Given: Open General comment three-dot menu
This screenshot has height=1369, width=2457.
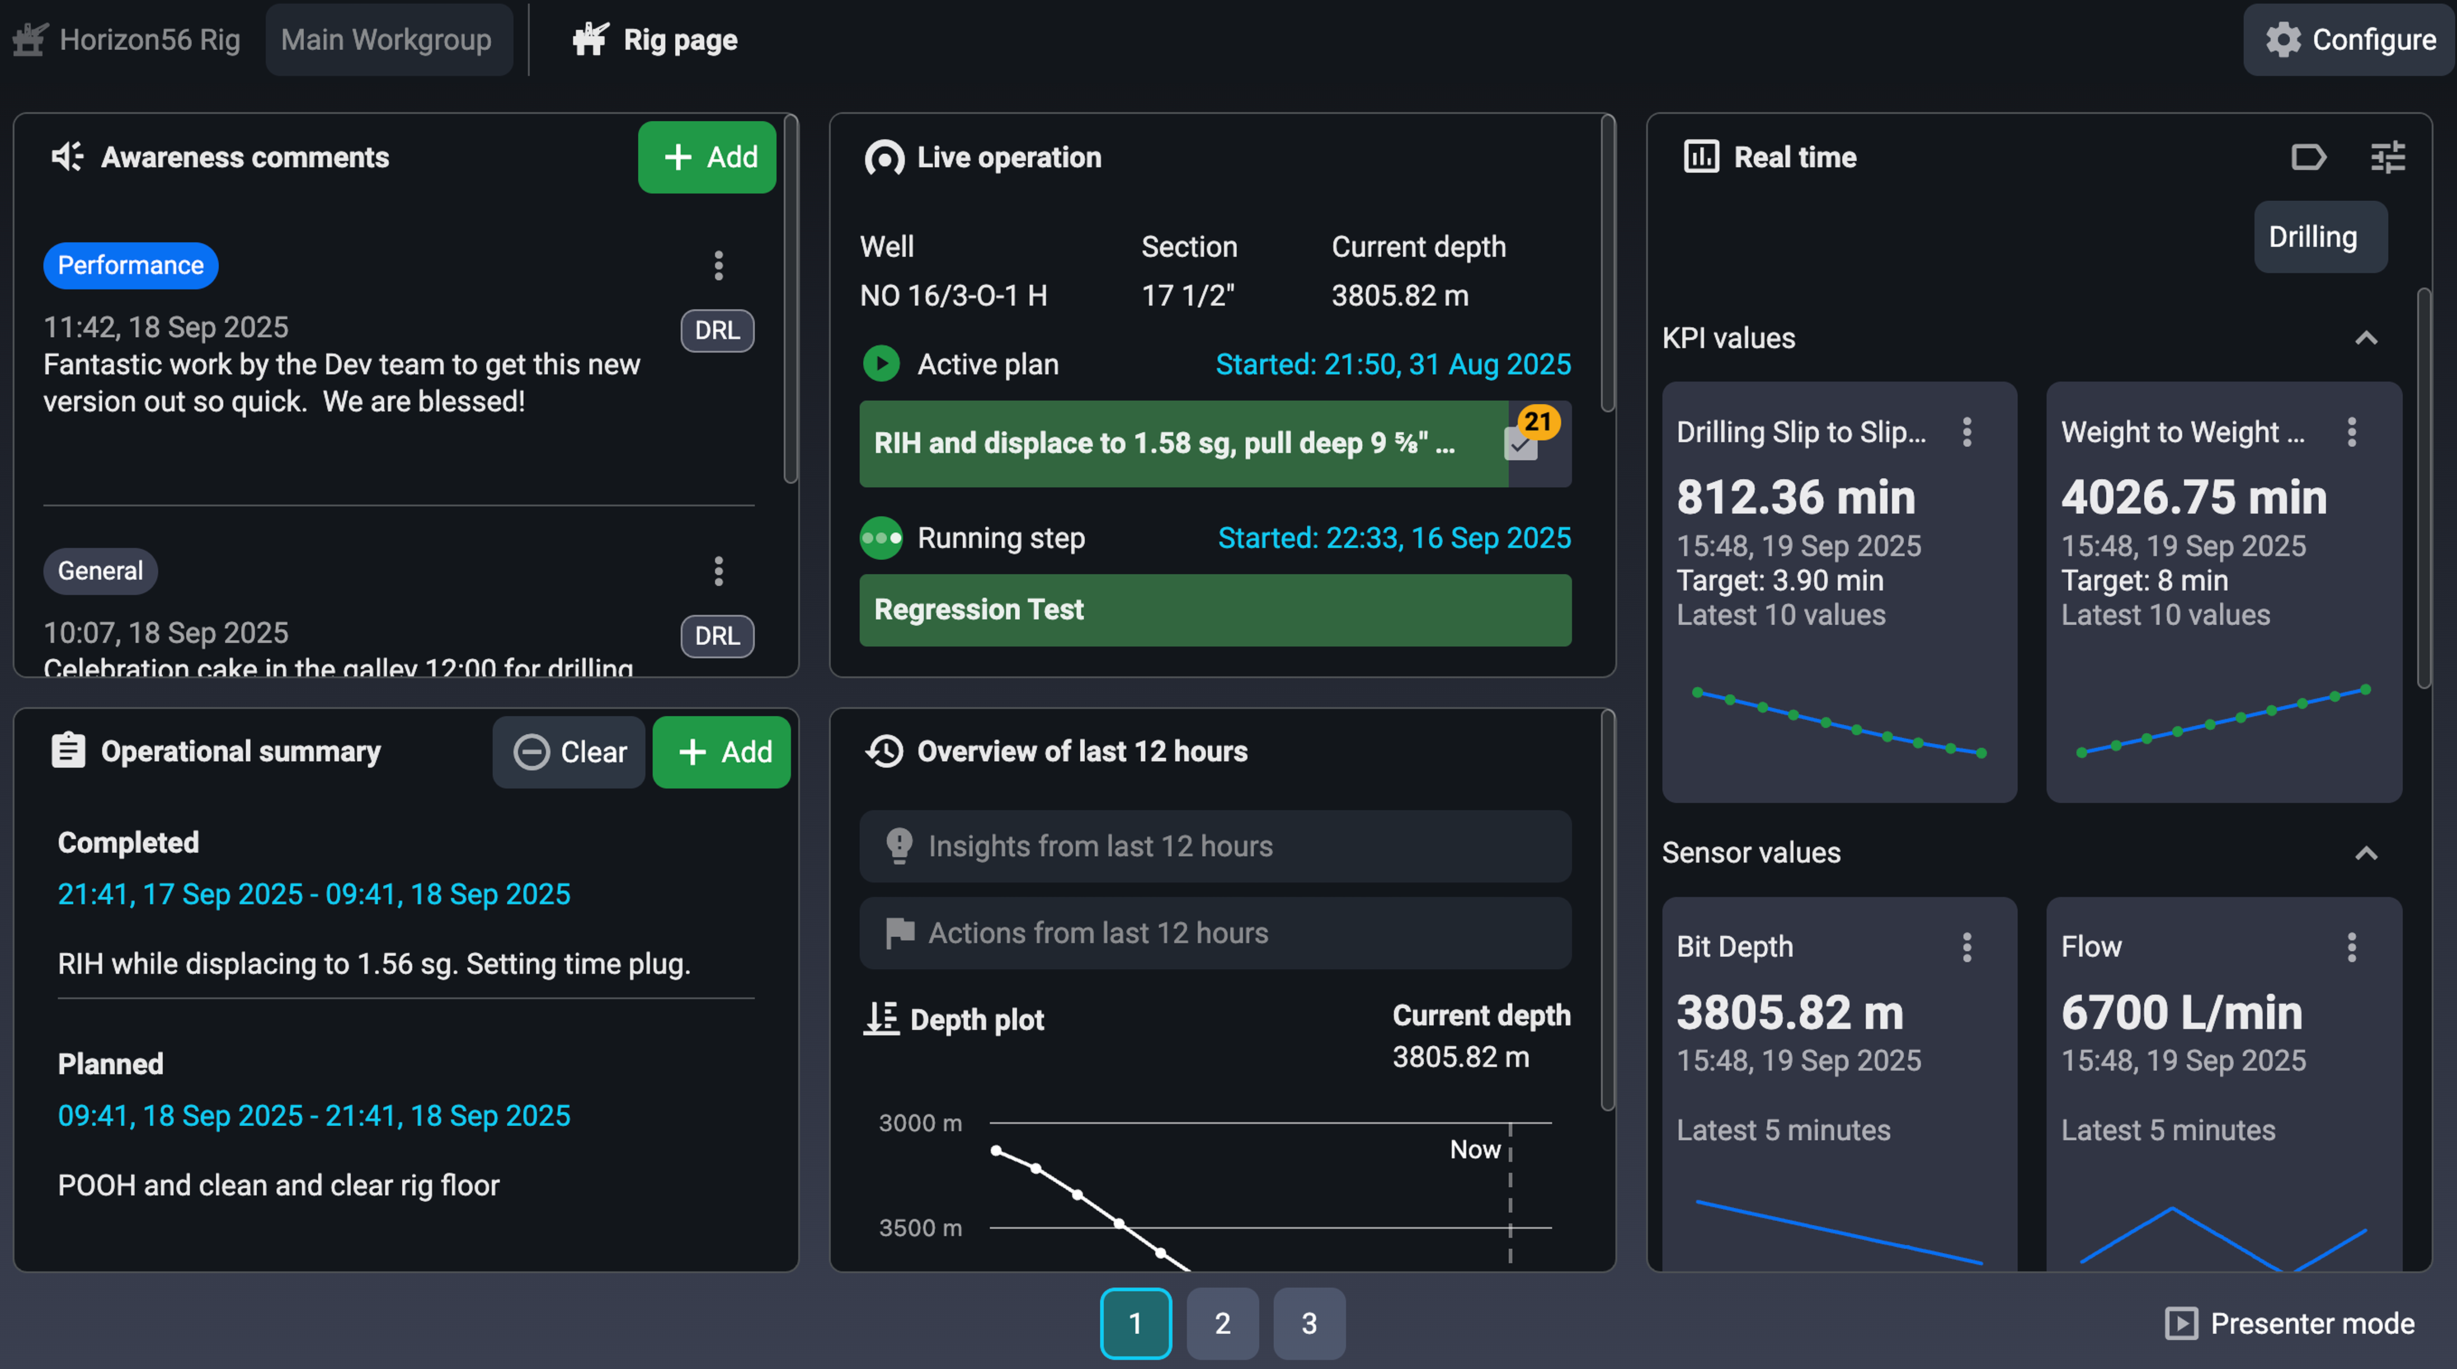Looking at the screenshot, I should [x=718, y=571].
